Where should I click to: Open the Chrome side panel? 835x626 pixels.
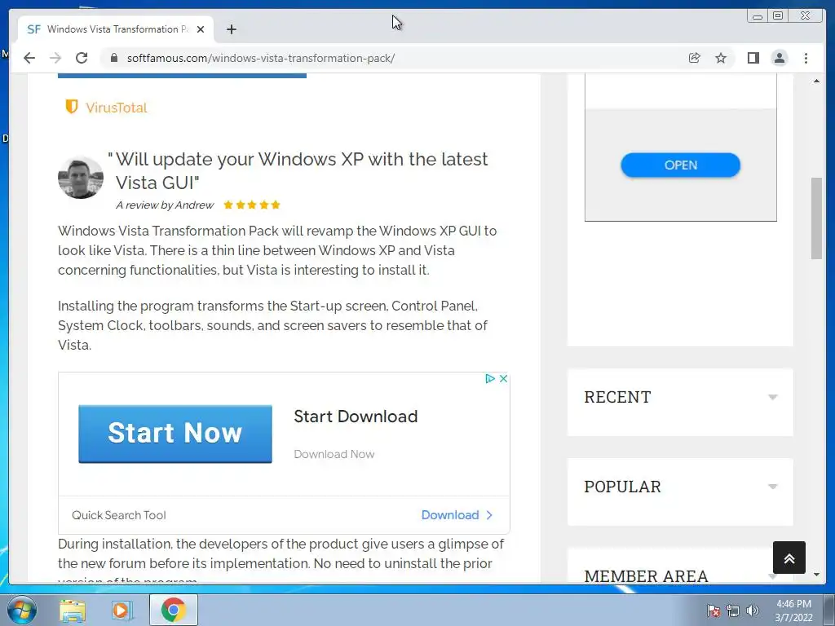pyautogui.click(x=753, y=58)
